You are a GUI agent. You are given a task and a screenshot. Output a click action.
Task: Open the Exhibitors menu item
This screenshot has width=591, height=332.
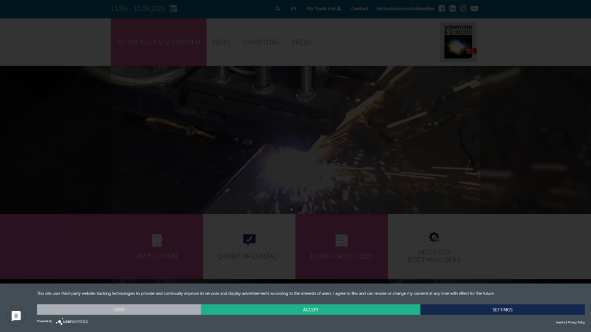point(261,42)
